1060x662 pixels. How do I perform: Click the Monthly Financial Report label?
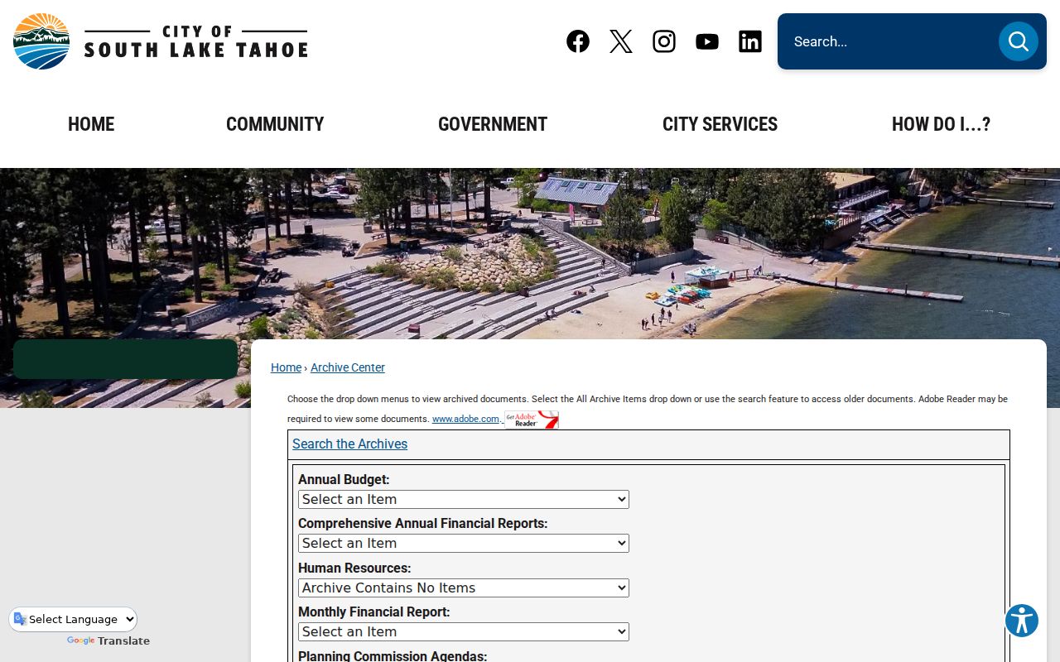coord(373,612)
